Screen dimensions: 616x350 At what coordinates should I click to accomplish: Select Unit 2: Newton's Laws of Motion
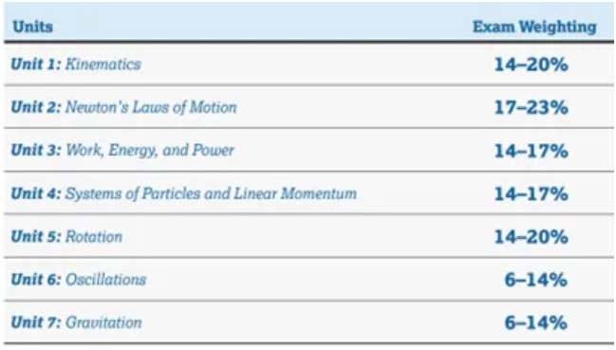(x=123, y=107)
